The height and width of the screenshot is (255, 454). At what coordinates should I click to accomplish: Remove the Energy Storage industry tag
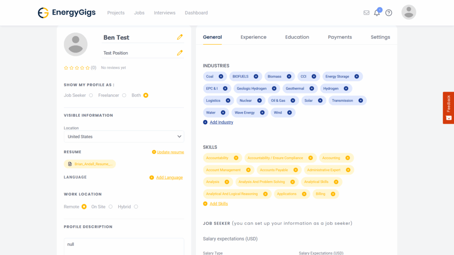356,77
